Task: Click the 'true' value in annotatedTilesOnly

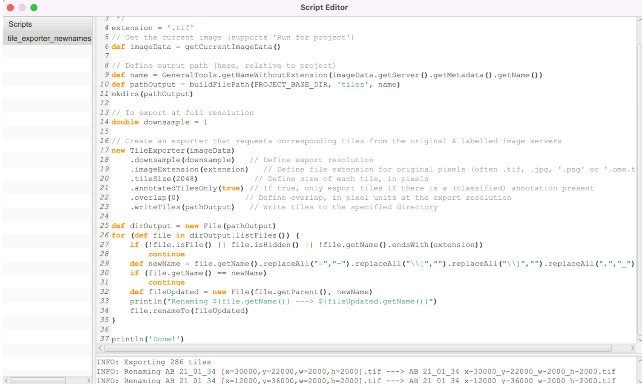Action: coord(231,188)
